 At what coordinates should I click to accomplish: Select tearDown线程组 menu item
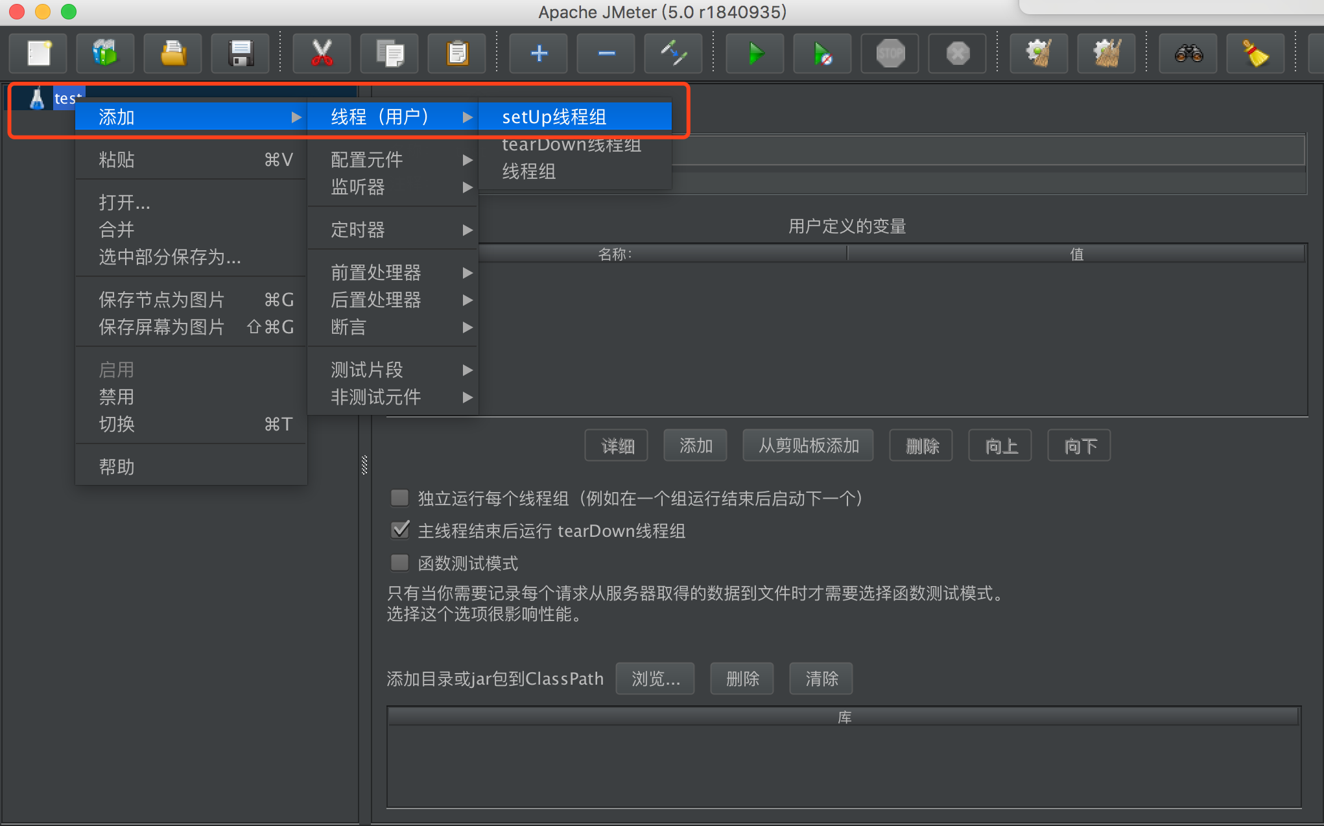[x=575, y=145]
